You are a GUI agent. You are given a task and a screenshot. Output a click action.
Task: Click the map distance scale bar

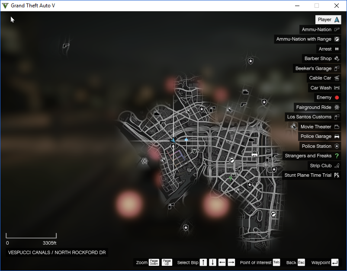31,236
